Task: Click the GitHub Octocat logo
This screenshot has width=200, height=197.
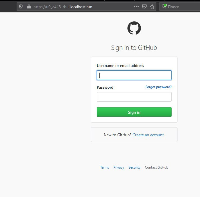Action: click(x=134, y=28)
